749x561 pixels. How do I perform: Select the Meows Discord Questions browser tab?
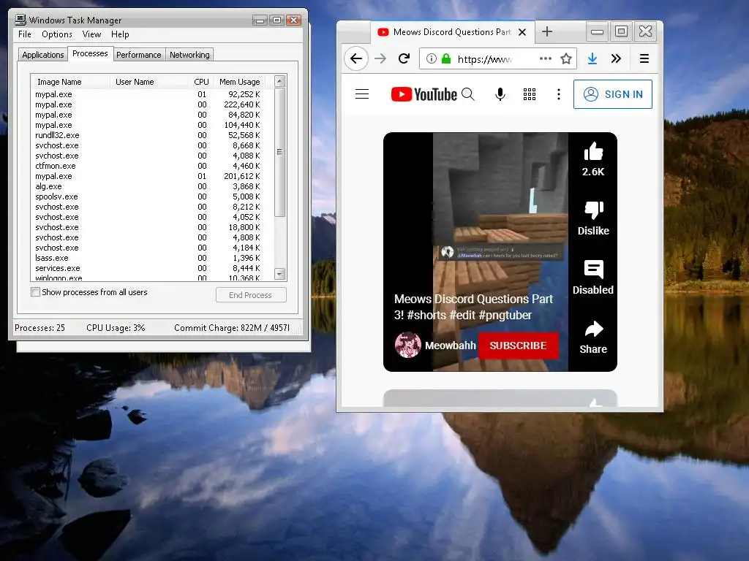tap(452, 32)
